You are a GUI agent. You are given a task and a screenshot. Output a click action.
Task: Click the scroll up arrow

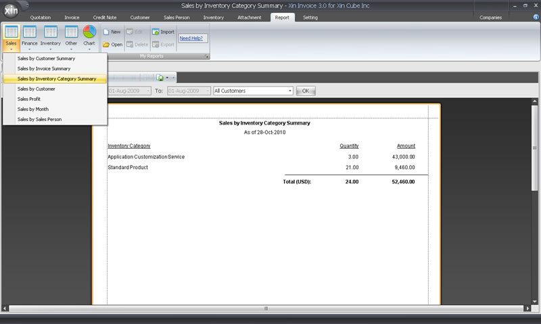534,101
